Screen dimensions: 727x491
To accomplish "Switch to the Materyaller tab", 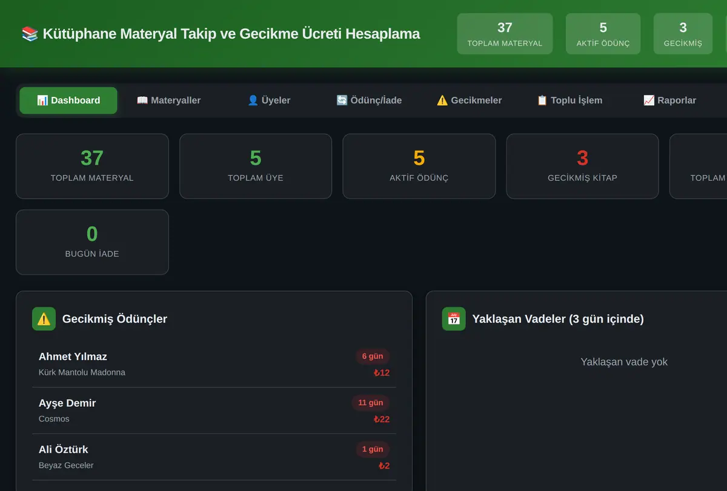I will click(x=168, y=101).
